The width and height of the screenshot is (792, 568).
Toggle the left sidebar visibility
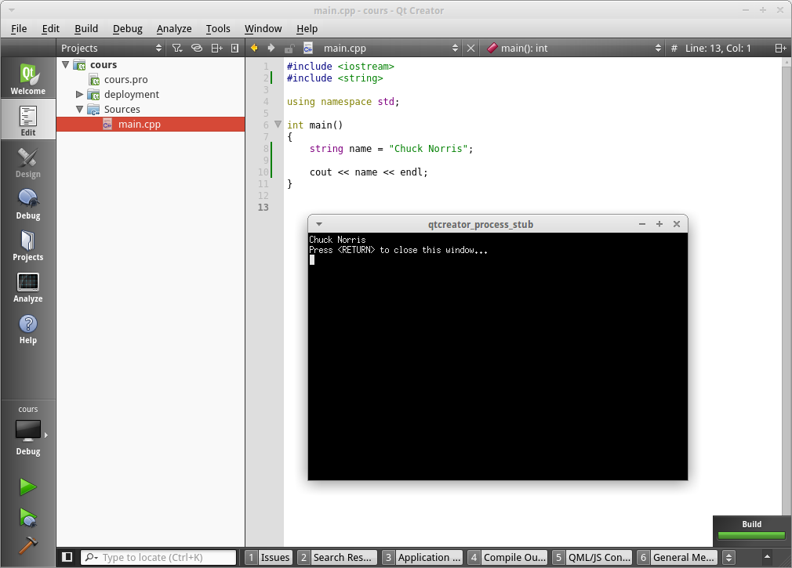(x=67, y=557)
